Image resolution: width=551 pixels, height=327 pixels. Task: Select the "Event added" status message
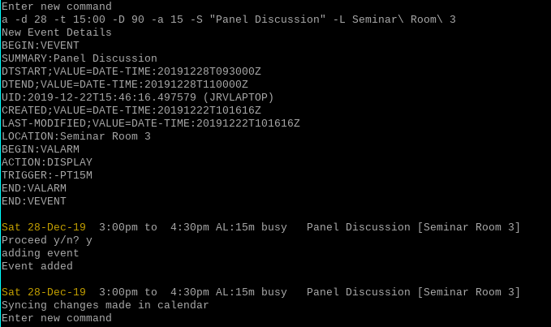click(37, 266)
